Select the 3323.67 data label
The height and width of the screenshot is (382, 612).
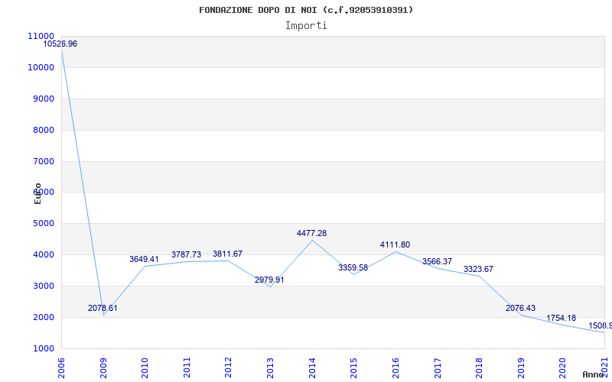pyautogui.click(x=479, y=270)
